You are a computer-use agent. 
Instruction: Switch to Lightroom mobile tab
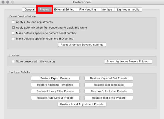point(128,10)
